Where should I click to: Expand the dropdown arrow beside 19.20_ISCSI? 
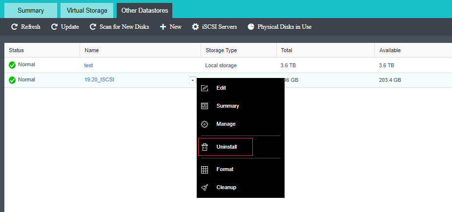point(192,80)
